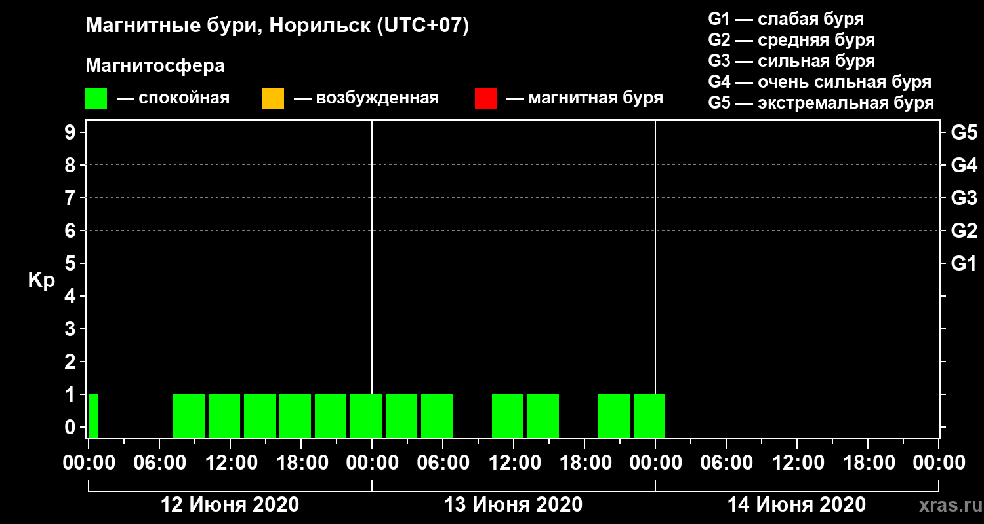Click the green bar spanning 04:00–07:00 on 13 June
Viewport: 984px width, 524px height.
point(437,415)
